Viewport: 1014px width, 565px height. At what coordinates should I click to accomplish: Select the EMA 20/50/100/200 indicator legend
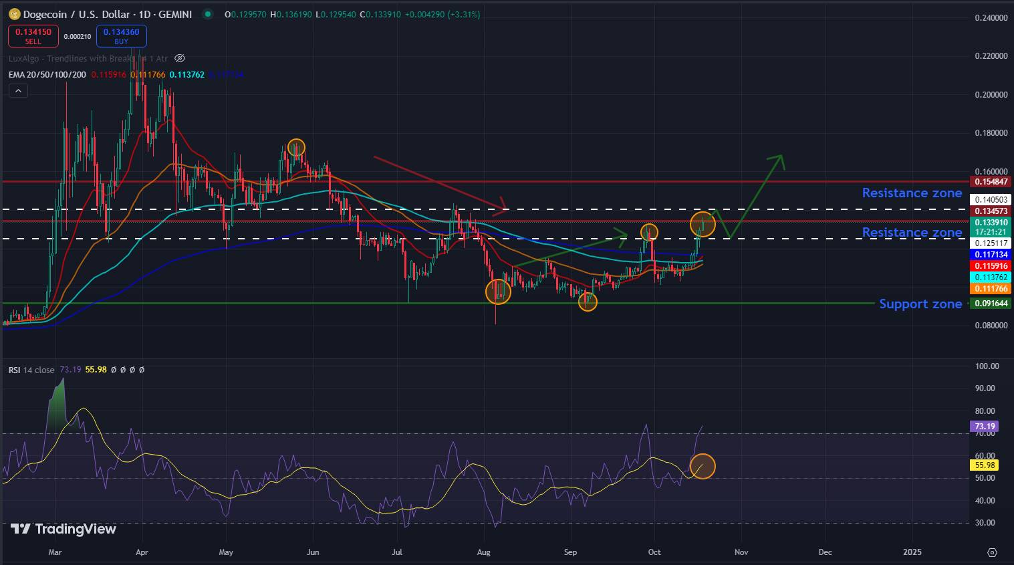pyautogui.click(x=47, y=75)
